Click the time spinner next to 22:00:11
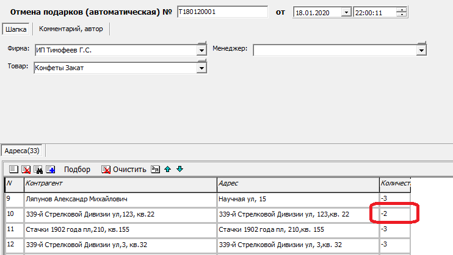 click(x=402, y=12)
